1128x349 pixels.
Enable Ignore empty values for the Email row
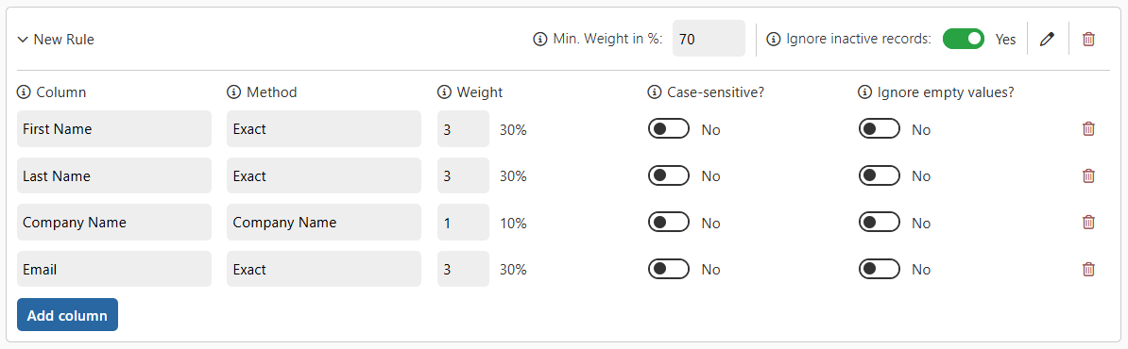click(x=880, y=269)
